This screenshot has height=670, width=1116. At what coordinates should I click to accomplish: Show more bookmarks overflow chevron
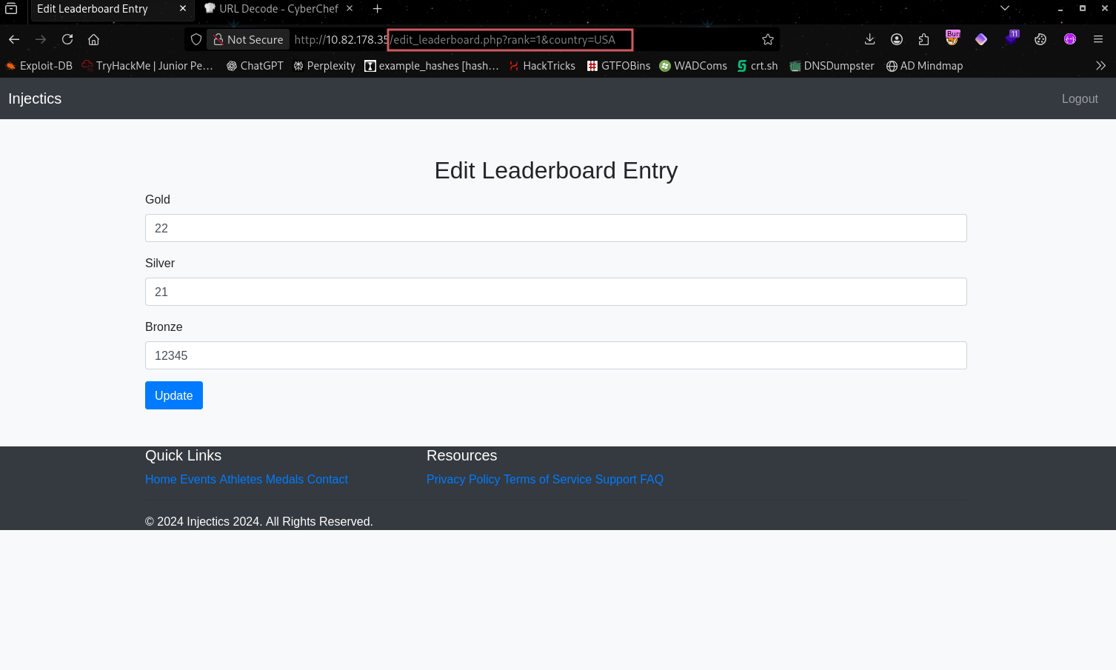coord(1100,66)
